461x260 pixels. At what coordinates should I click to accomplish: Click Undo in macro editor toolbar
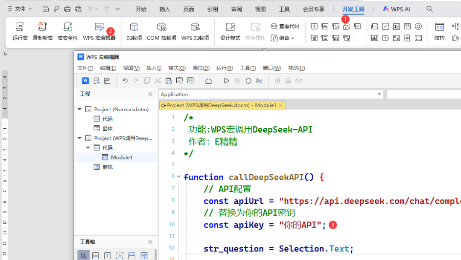[x=125, y=81]
